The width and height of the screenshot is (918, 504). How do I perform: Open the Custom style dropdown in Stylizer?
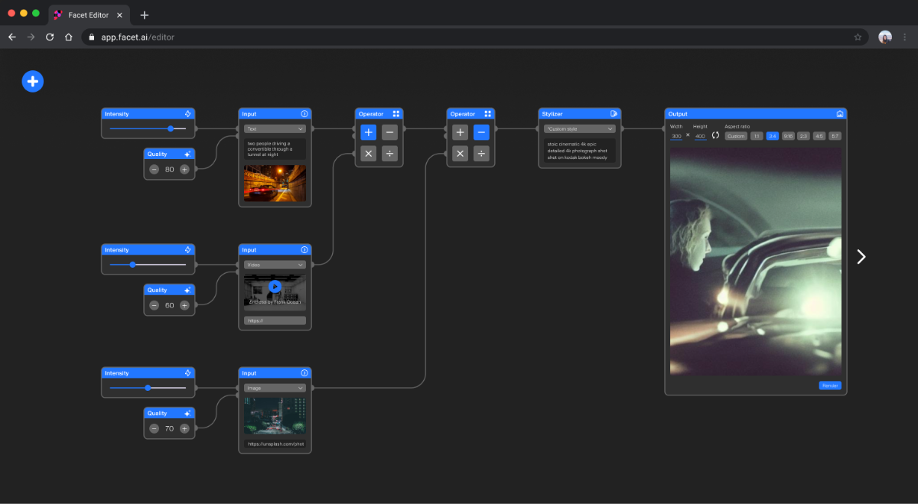pos(580,128)
